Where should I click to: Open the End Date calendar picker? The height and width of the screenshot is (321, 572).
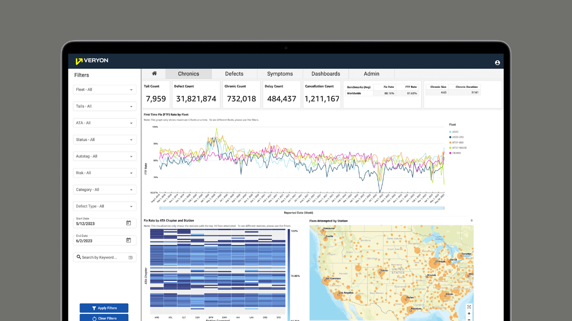(128, 240)
